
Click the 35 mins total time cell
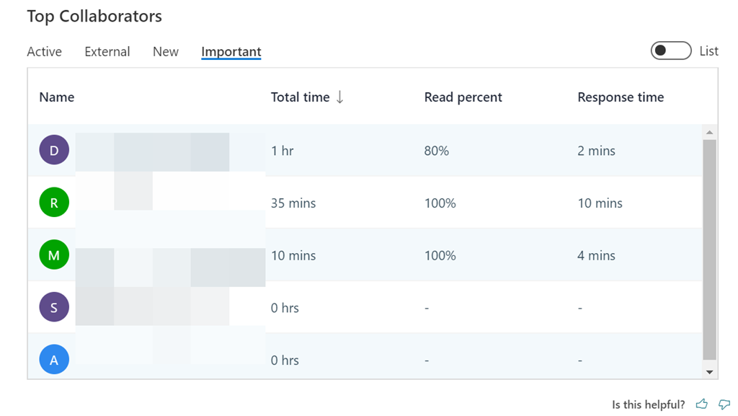point(293,203)
